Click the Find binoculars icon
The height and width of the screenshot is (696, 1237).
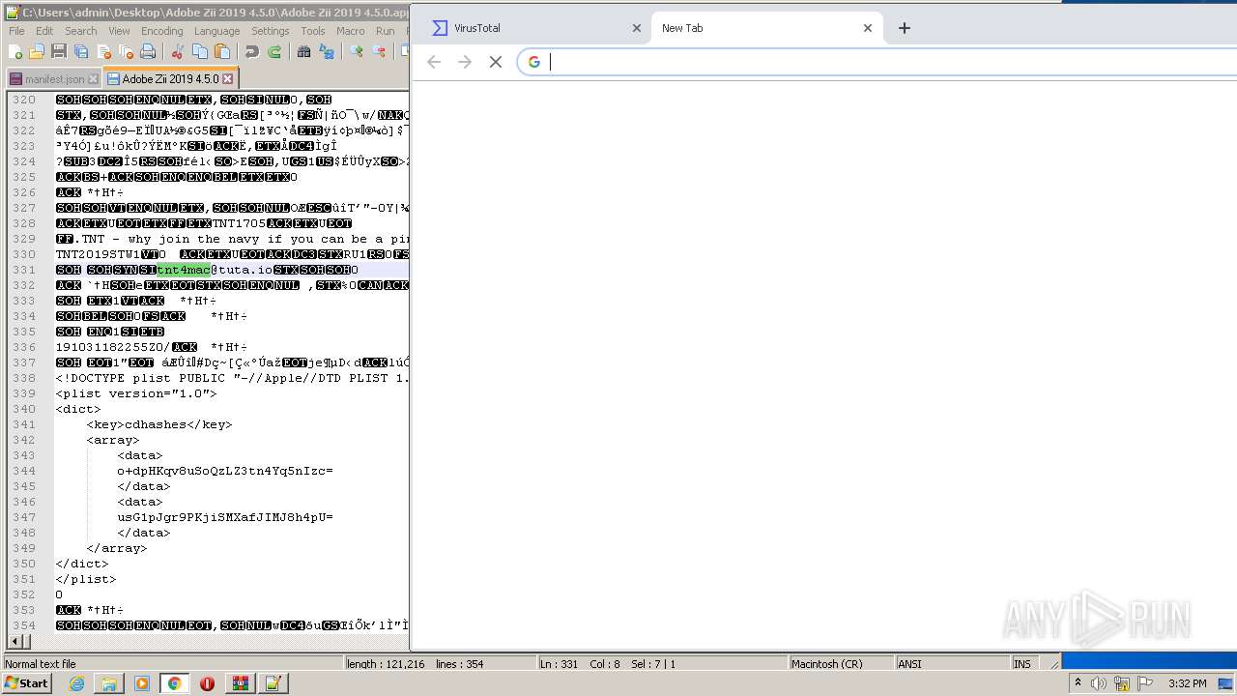[303, 52]
